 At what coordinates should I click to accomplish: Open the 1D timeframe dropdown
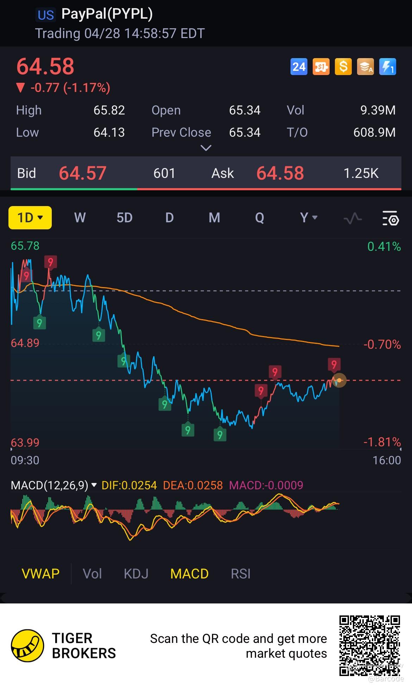coord(30,218)
